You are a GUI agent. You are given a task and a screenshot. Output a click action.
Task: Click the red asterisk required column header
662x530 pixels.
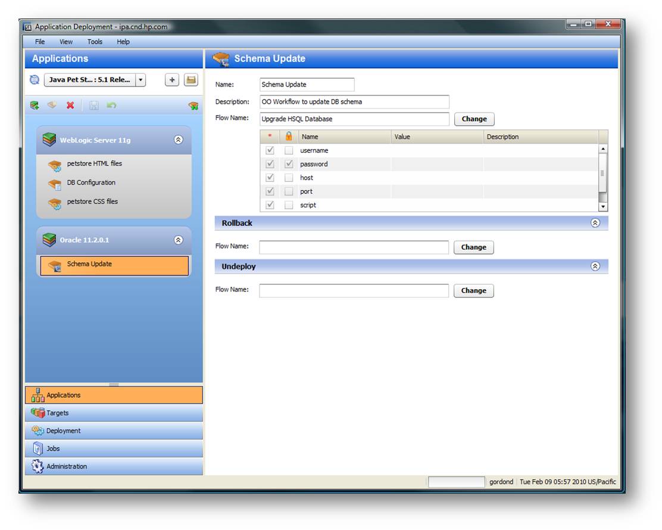270,136
